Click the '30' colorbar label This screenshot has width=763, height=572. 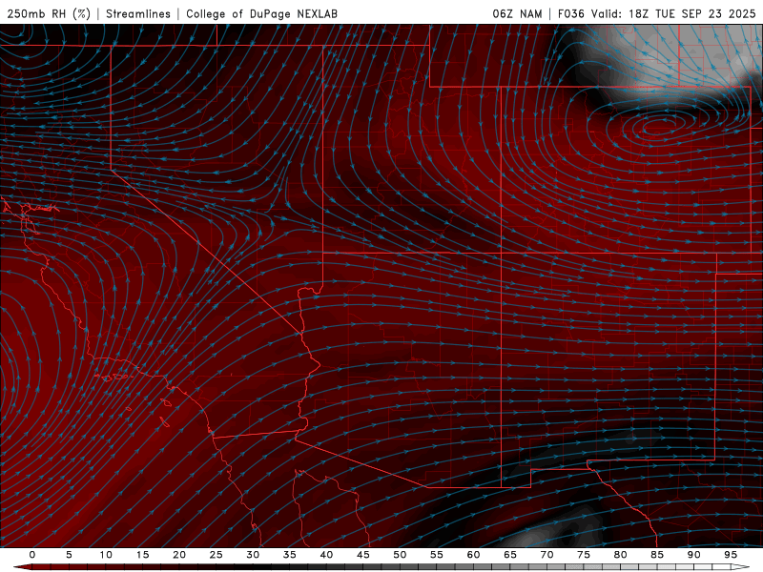[253, 555]
